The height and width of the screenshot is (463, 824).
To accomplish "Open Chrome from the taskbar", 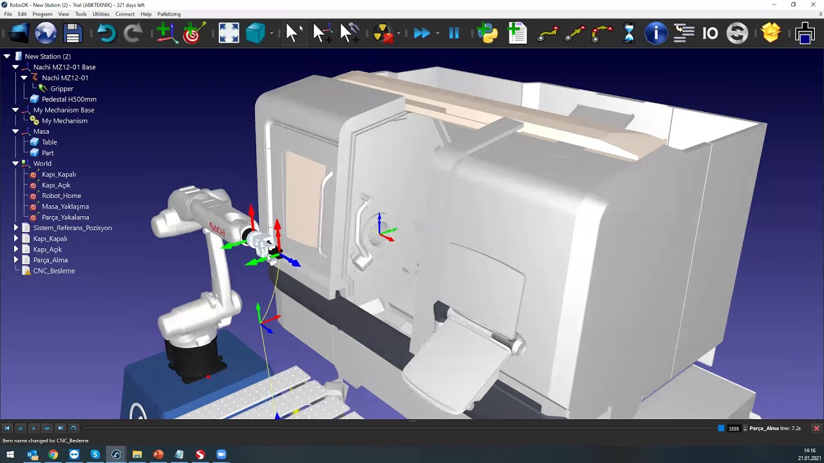I will coord(53,455).
